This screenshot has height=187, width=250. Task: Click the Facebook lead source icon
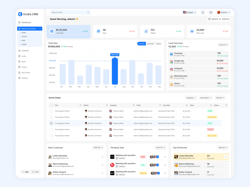(x=171, y=54)
